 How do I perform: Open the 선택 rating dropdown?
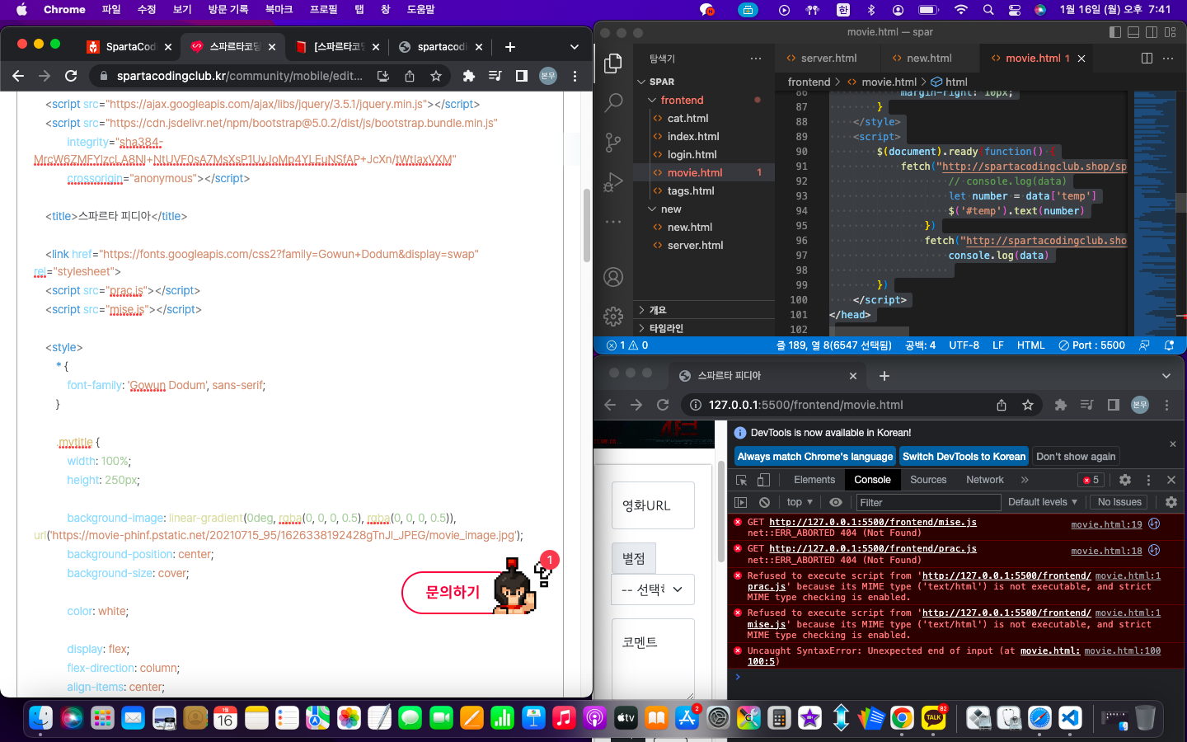click(x=653, y=589)
